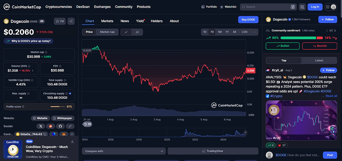Click the community sentiment progress bar
Screen dimensions: 342x161
pyautogui.click(x=302, y=38)
